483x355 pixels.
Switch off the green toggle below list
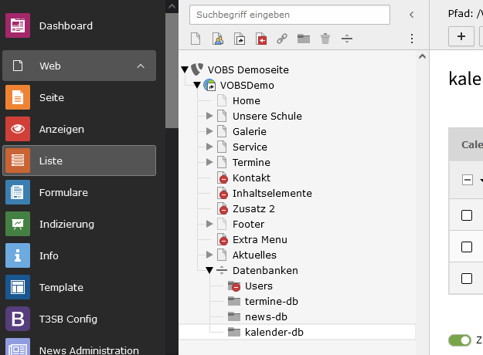coord(460,340)
